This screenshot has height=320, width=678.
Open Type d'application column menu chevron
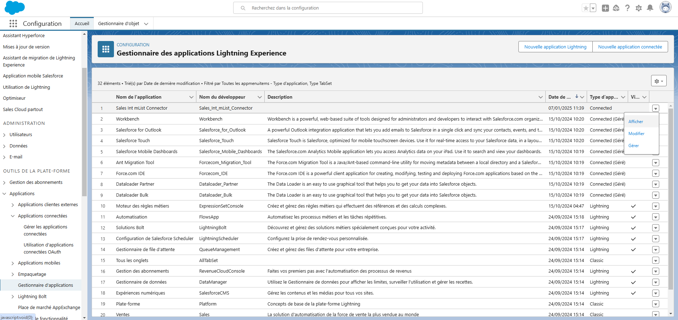click(623, 97)
